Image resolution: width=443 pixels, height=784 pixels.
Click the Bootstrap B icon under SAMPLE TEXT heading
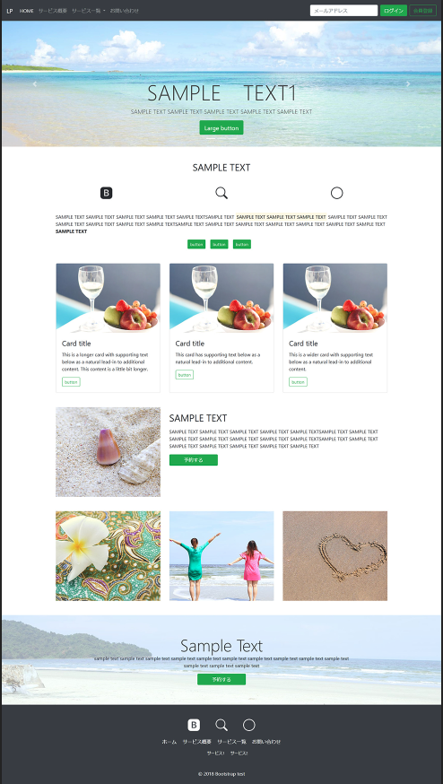point(106,193)
